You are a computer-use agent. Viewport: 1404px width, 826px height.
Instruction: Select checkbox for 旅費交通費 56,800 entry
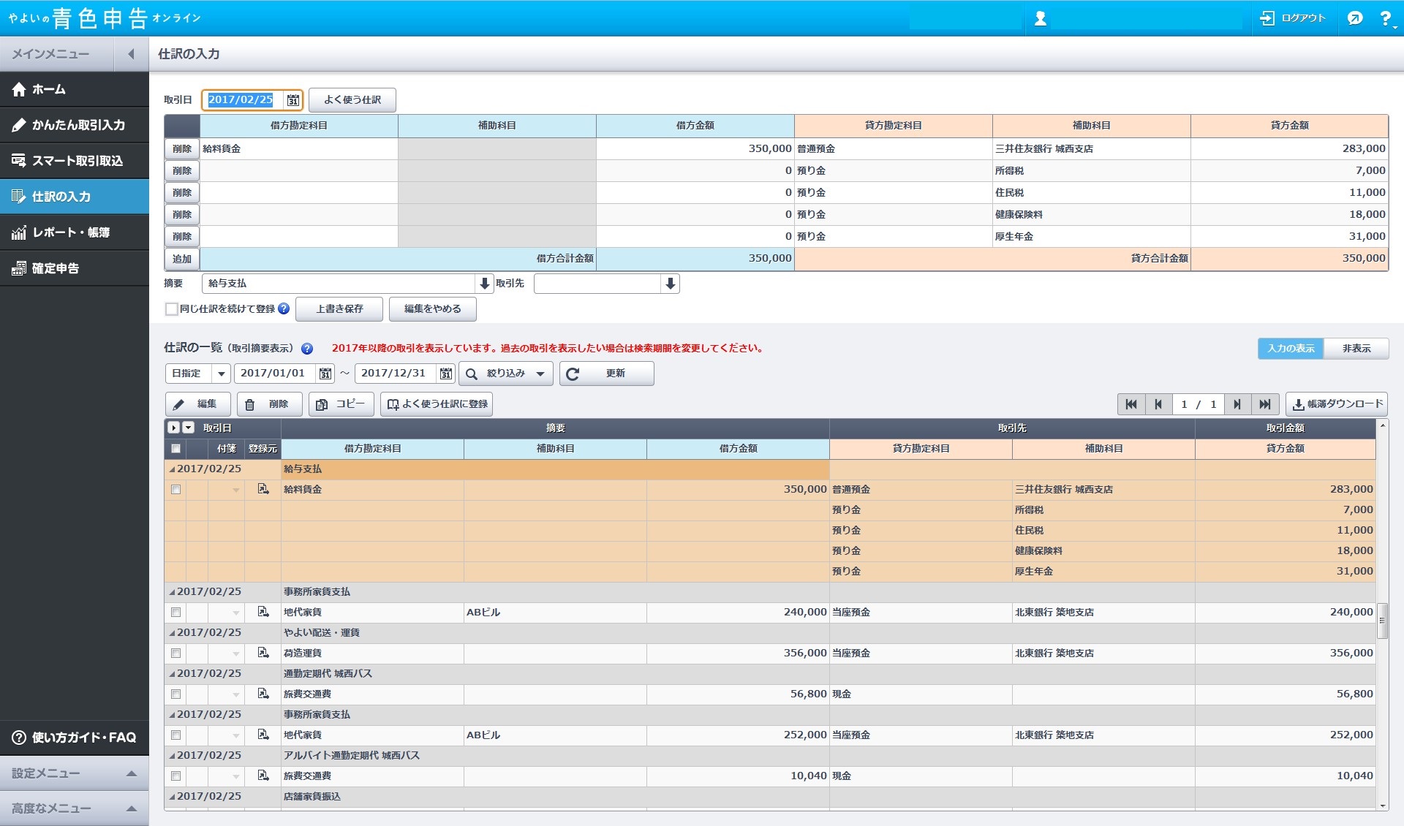click(x=175, y=694)
